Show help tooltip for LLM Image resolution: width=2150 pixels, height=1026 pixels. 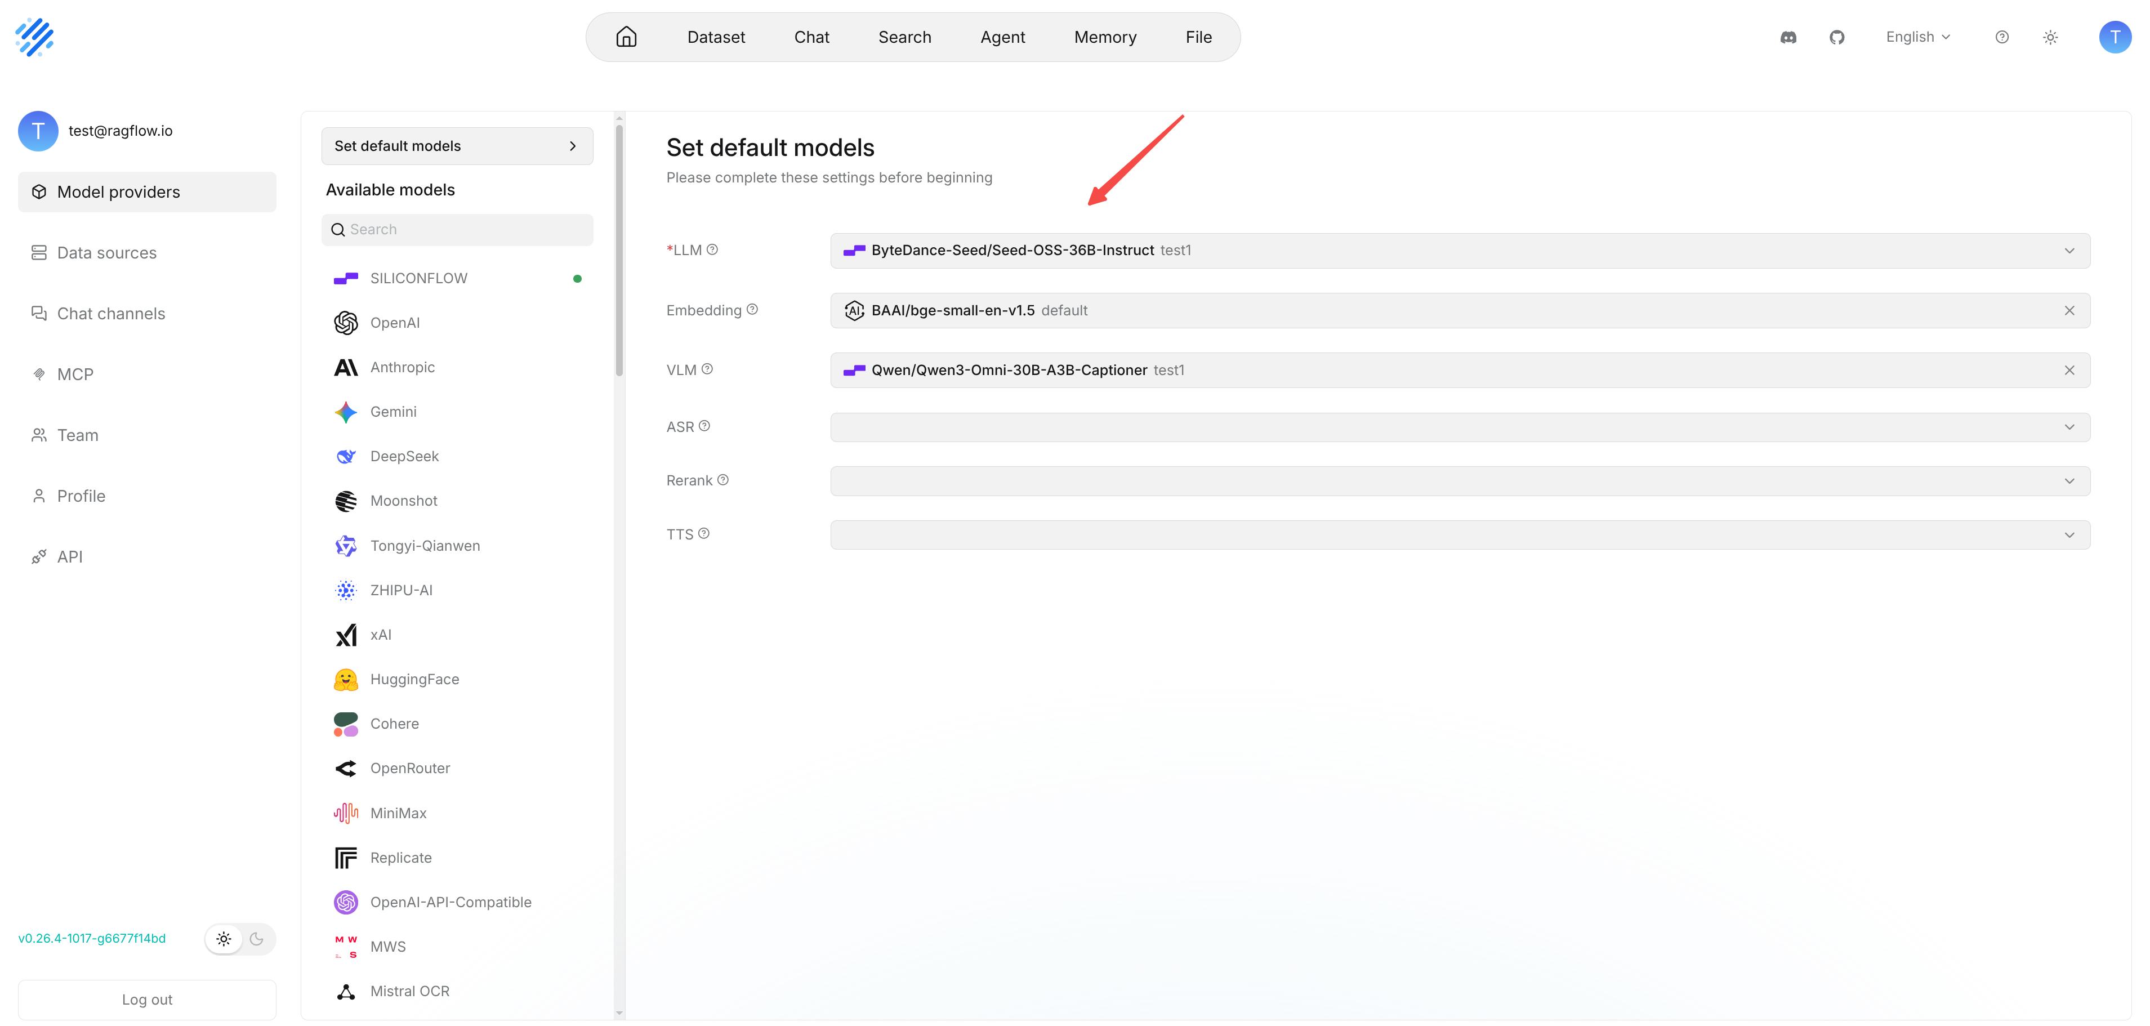pyautogui.click(x=712, y=249)
